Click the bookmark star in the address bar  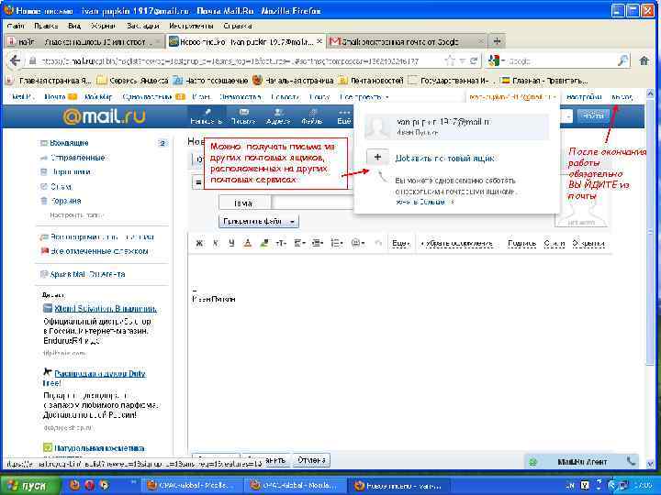pos(450,61)
